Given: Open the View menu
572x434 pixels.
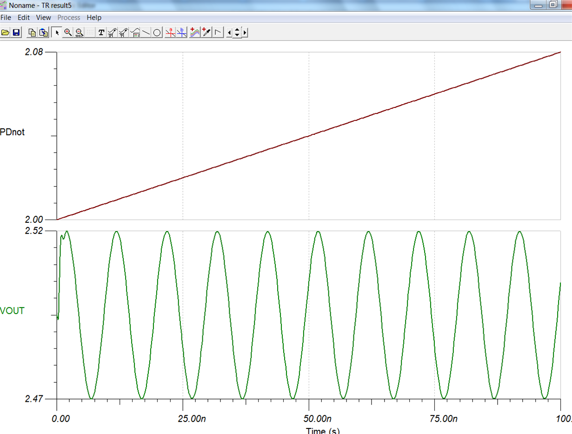Looking at the screenshot, I should pos(44,18).
